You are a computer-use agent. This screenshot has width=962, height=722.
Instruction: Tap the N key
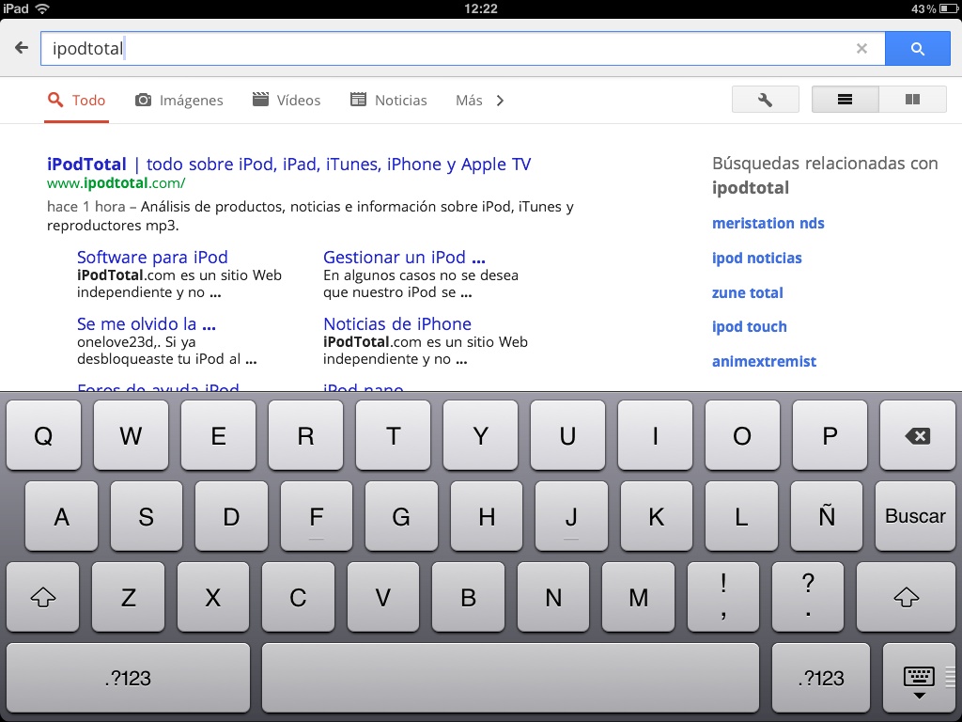[x=553, y=597]
